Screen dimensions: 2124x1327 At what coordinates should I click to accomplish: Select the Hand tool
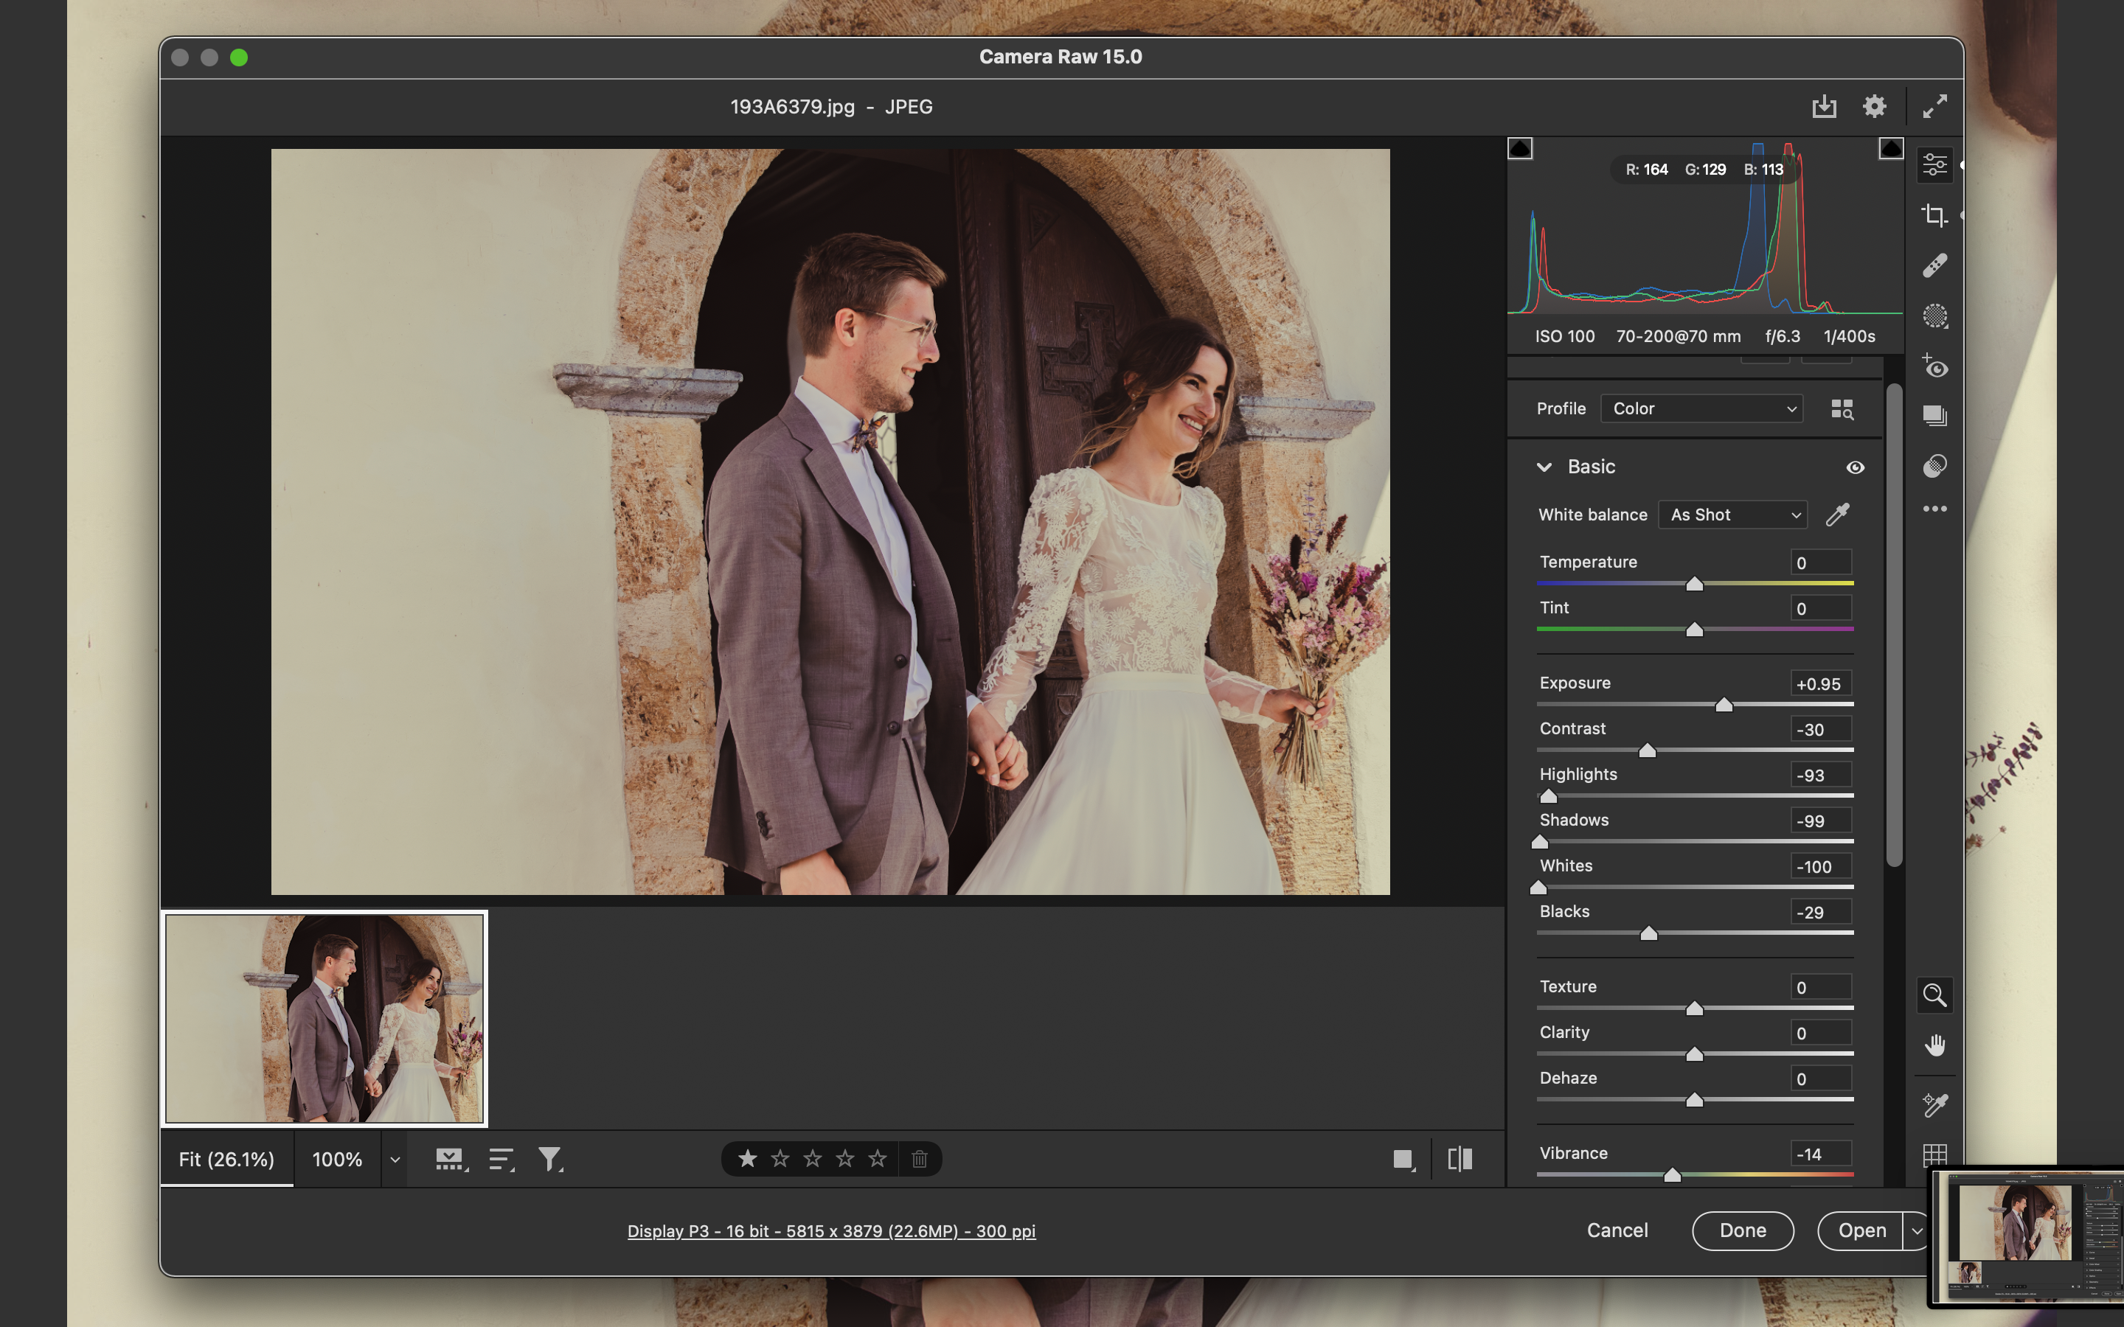pyautogui.click(x=1934, y=1045)
